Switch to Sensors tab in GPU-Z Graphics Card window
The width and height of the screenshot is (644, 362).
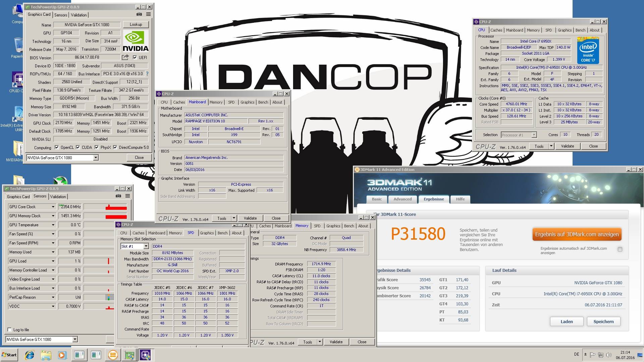(x=61, y=15)
